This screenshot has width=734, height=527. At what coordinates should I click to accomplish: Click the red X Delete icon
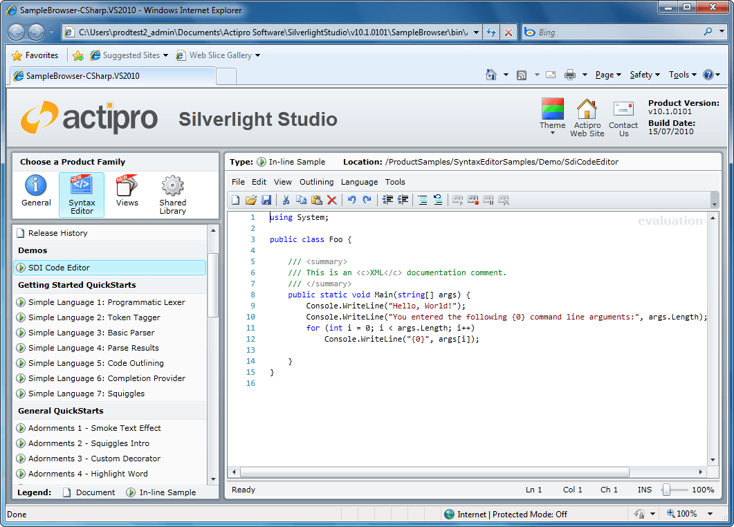tap(332, 201)
